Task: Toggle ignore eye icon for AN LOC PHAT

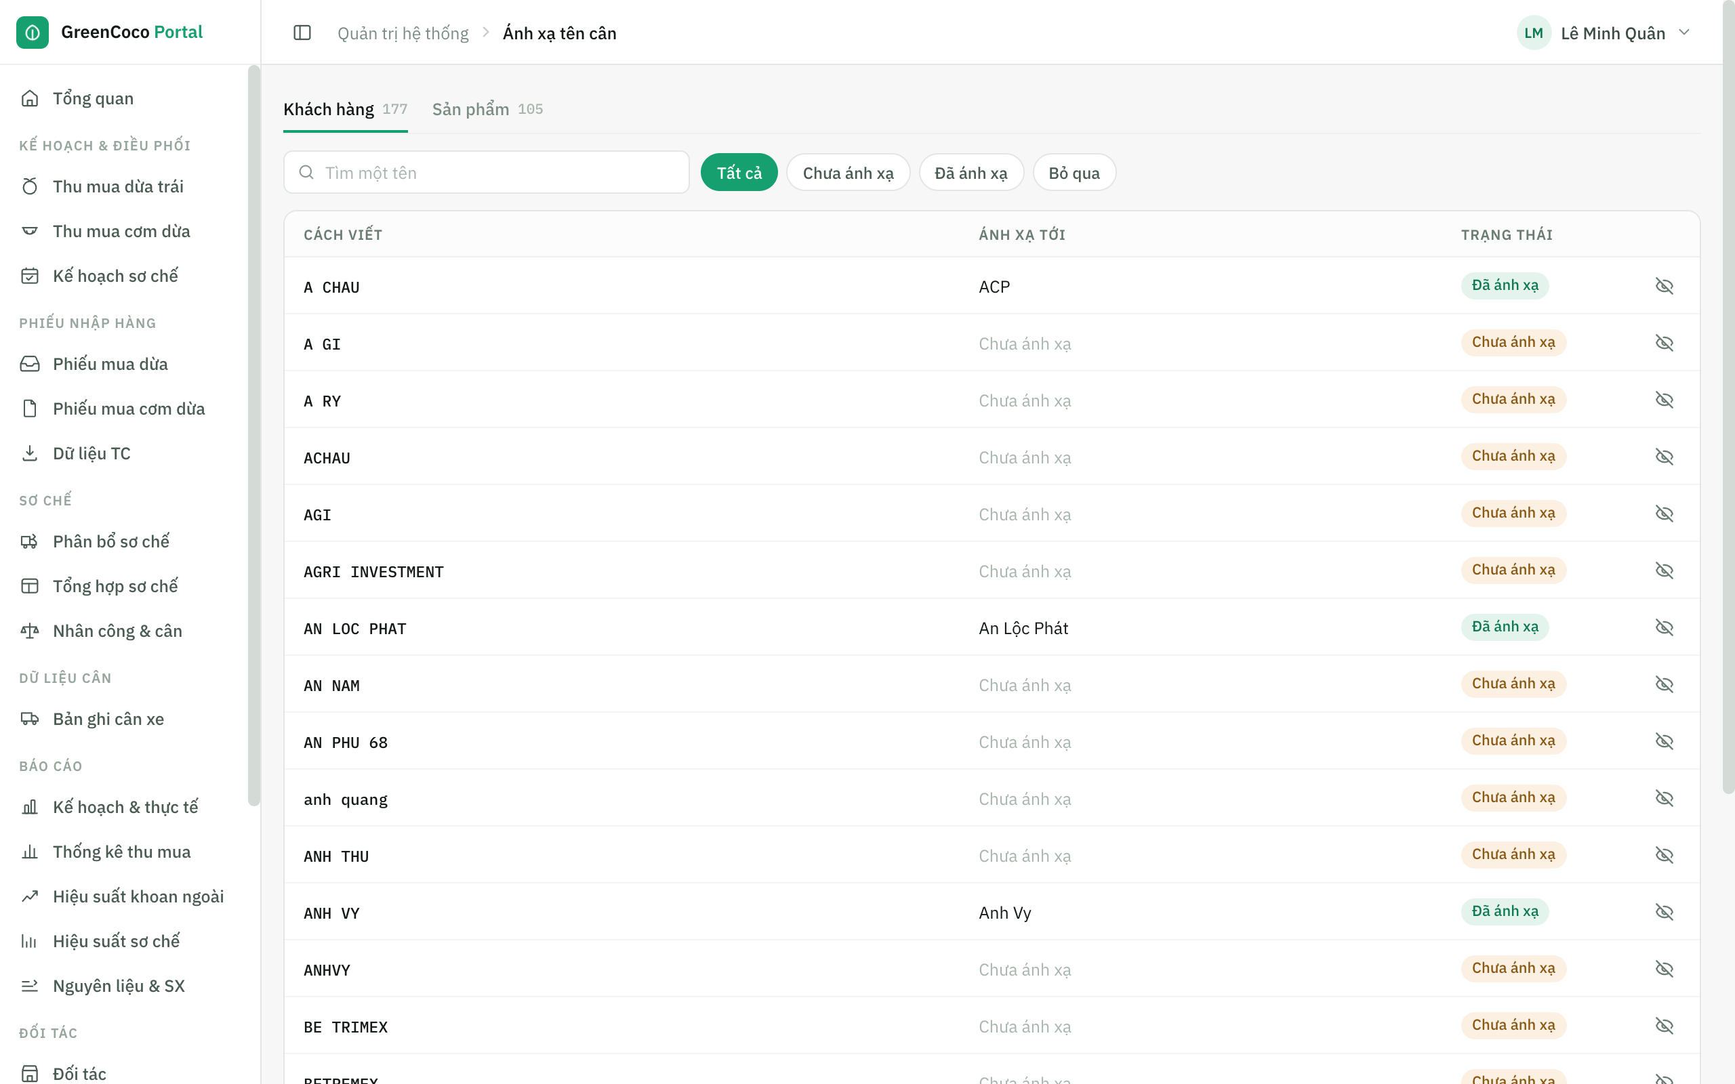Action: (1664, 627)
